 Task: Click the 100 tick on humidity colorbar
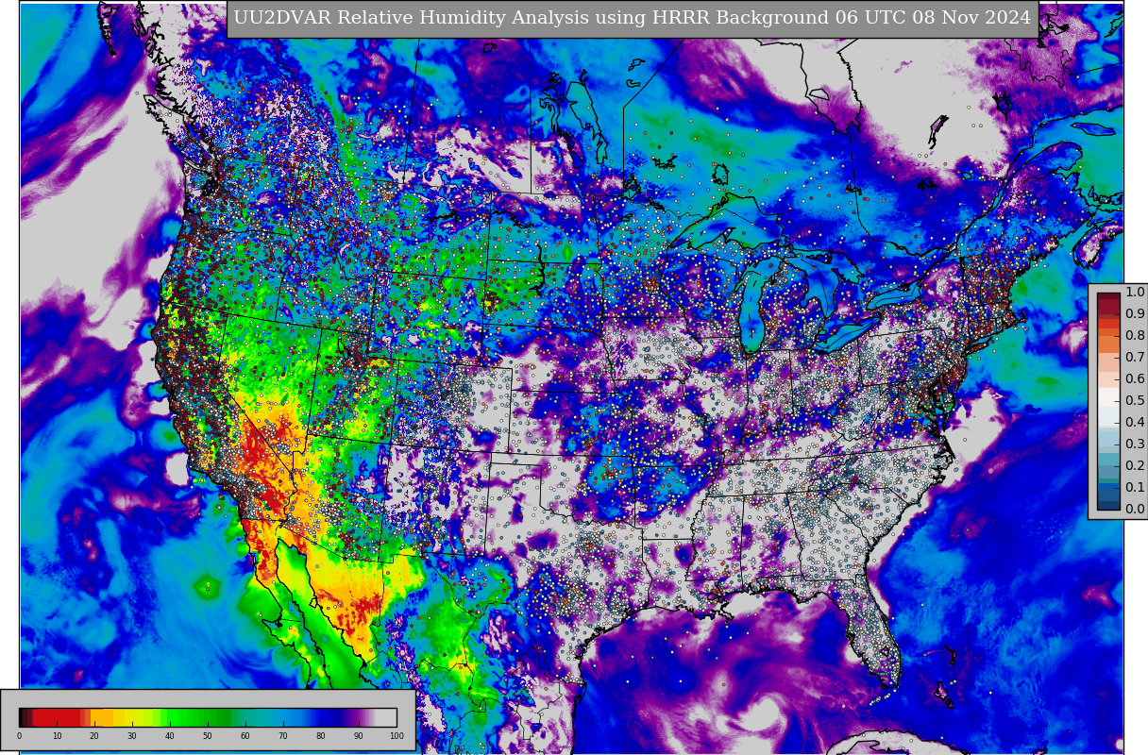(397, 736)
